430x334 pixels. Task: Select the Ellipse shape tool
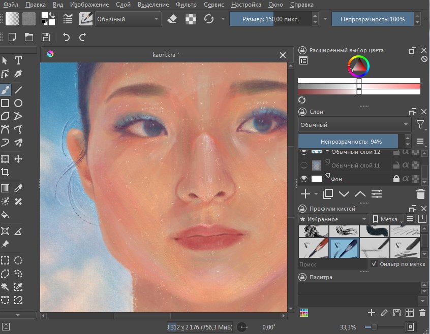(18, 103)
